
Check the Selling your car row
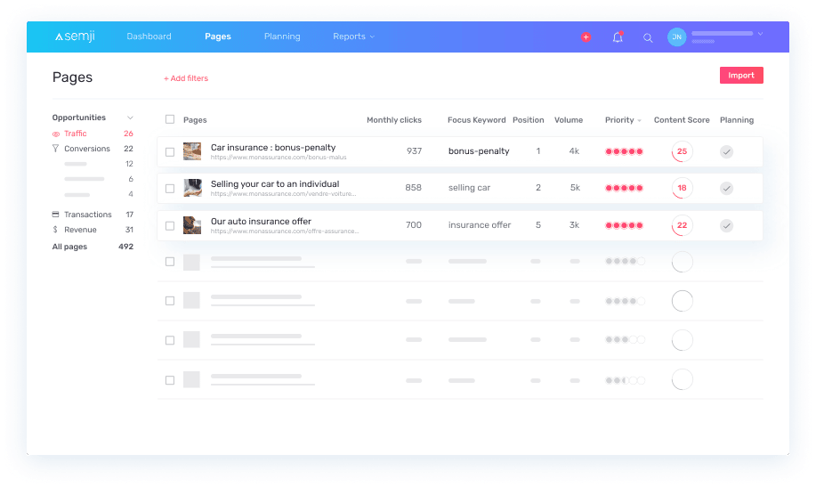coord(170,189)
